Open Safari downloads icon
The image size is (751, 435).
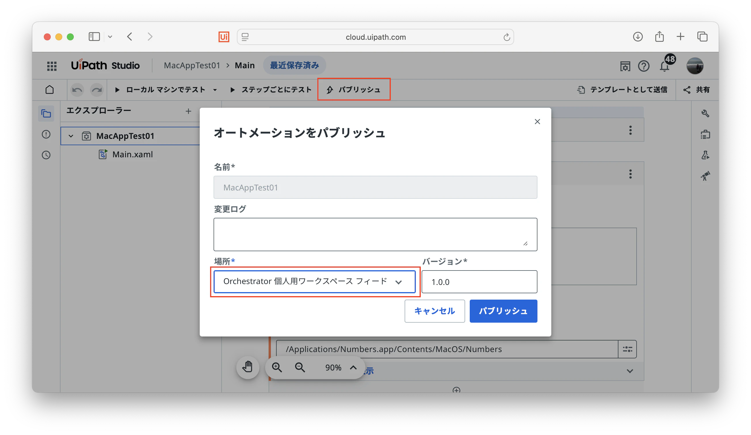(638, 37)
